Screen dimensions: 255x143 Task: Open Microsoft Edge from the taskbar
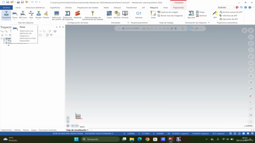point(139,139)
